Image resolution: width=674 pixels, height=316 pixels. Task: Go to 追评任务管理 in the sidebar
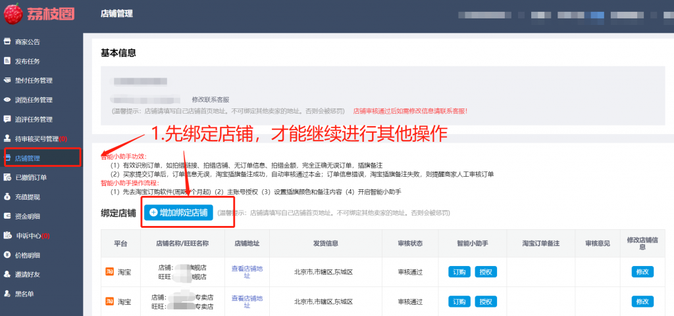tap(34, 119)
